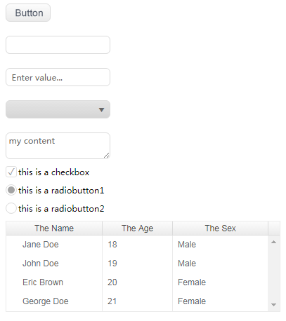The width and height of the screenshot is (286, 321).
Task: Select the radiobutton1 radio option
Action: 11,190
